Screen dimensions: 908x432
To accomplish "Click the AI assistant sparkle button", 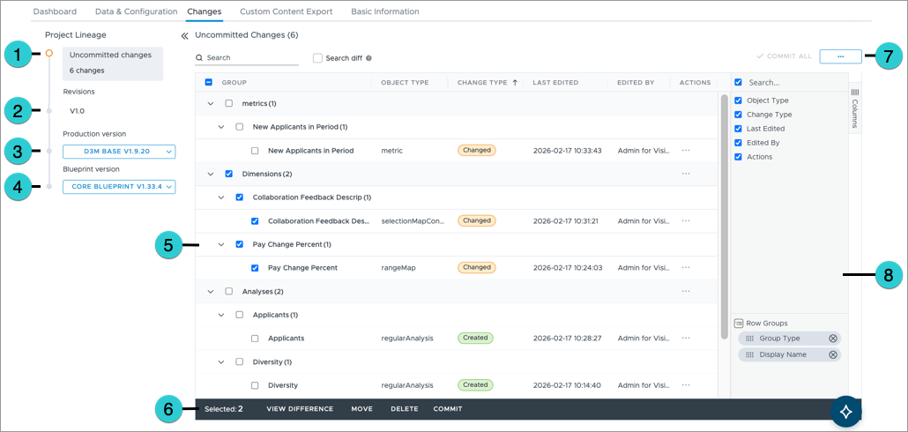I will [x=845, y=411].
